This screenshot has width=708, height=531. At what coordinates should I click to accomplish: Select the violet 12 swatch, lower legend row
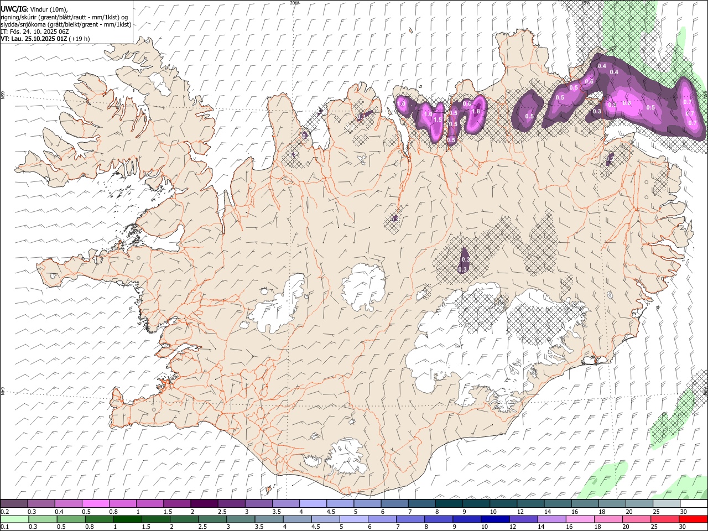523,519
